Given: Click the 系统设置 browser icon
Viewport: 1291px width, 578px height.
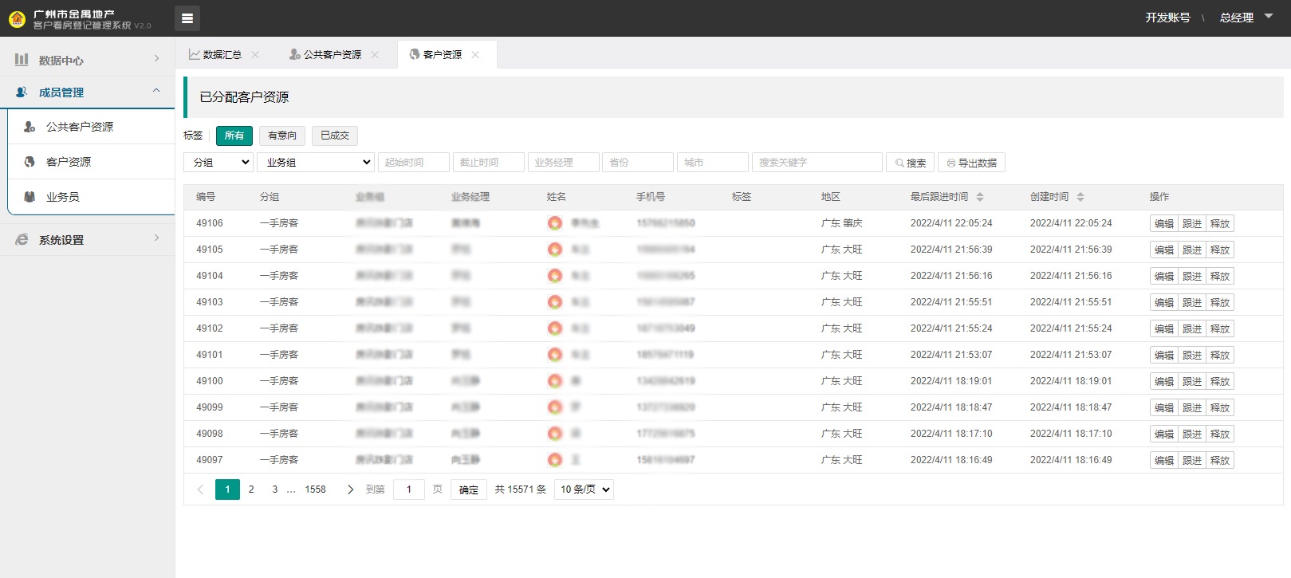Looking at the screenshot, I should tap(22, 240).
